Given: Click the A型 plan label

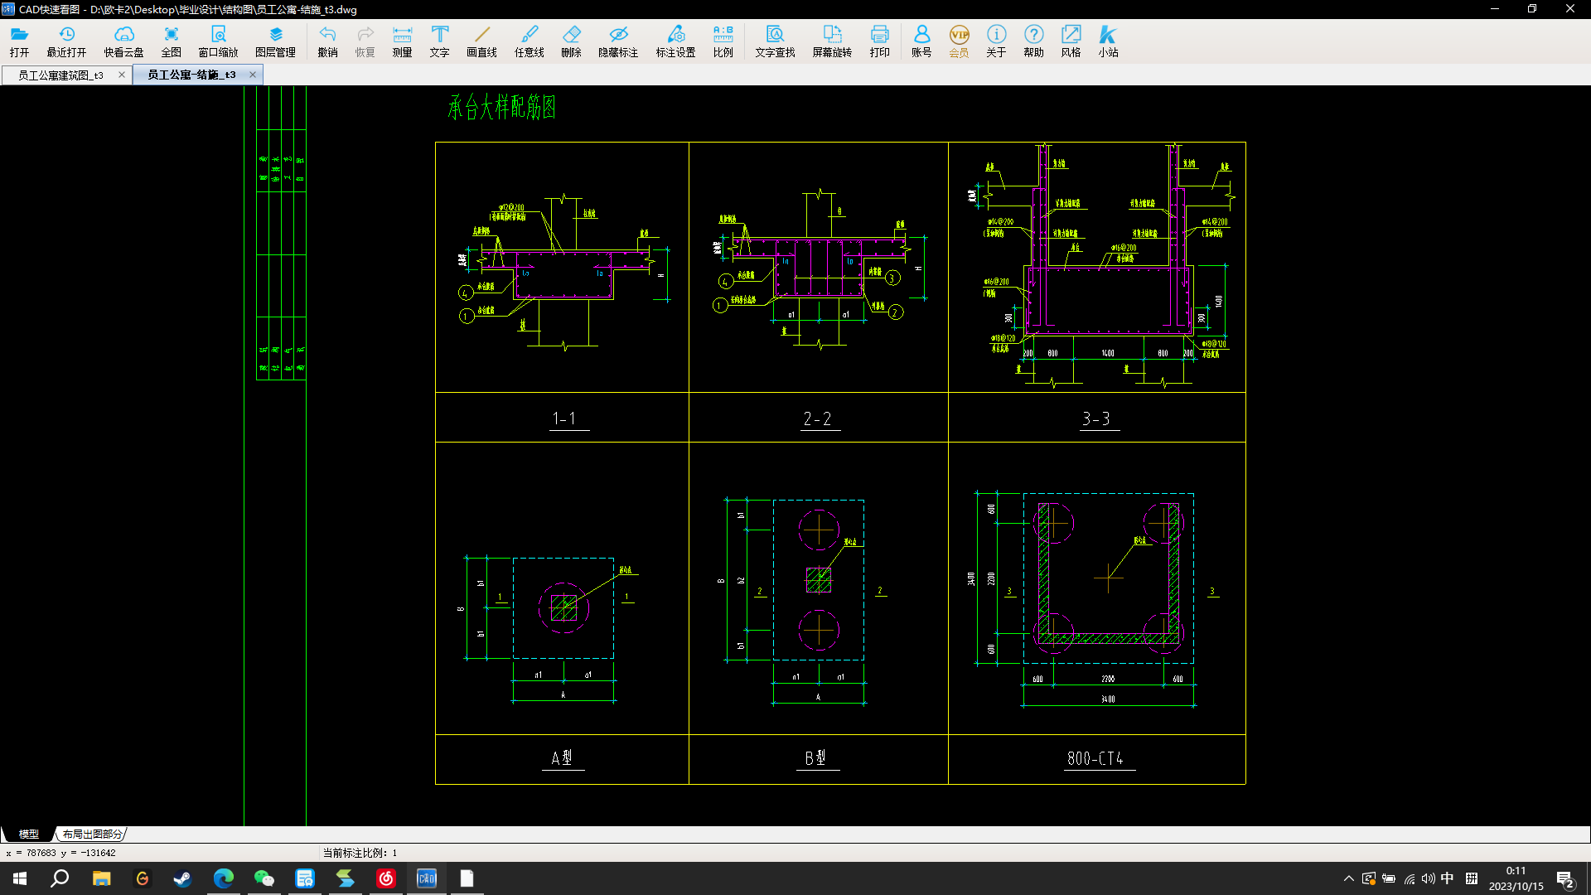Looking at the screenshot, I should (562, 758).
